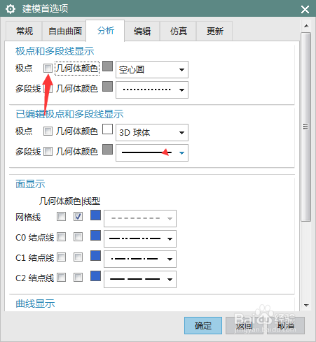Open the C1 结点线 line type dropdown
This screenshot has width=316, height=342.
[x=140, y=259]
